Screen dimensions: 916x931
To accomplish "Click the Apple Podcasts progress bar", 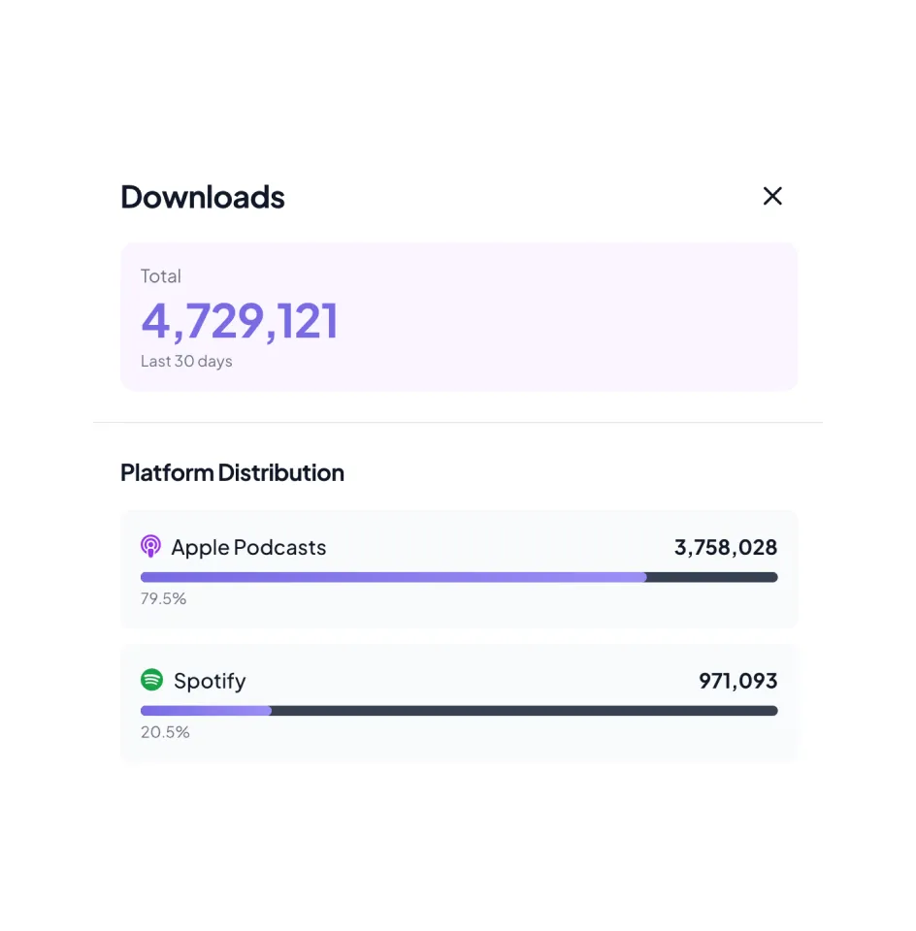I will coord(459,577).
